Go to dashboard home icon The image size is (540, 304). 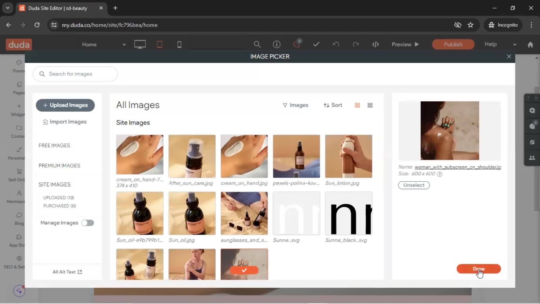530,44
